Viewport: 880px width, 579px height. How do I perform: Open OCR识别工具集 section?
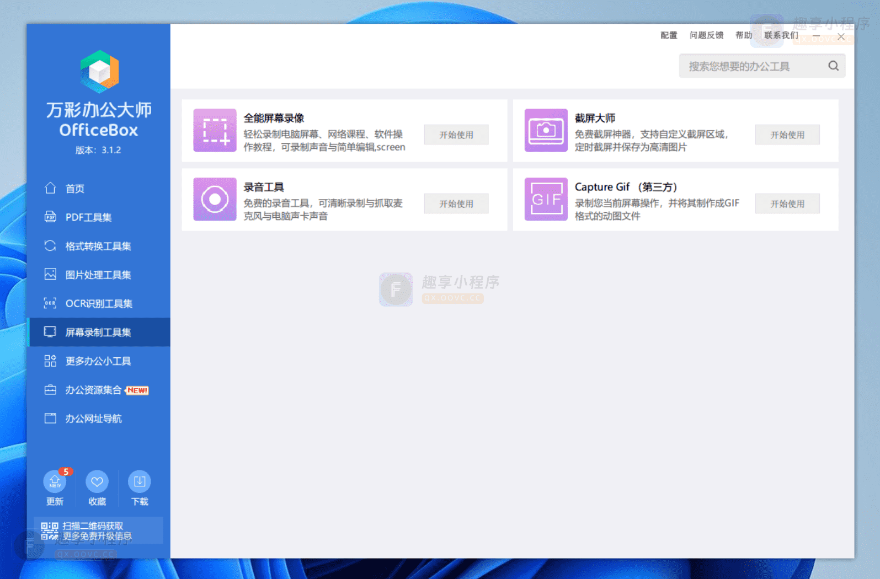click(100, 303)
